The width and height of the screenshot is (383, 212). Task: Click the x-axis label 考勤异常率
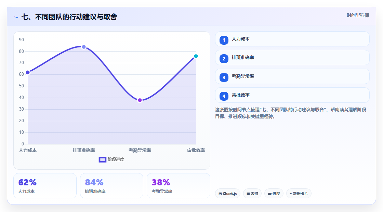click(140, 151)
